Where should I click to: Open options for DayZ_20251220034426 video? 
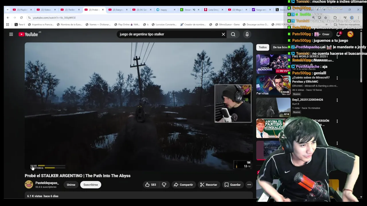coord(337,100)
